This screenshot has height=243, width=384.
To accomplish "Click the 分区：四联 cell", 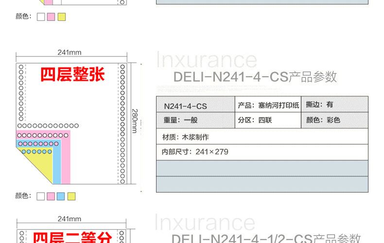I will [x=268, y=120].
